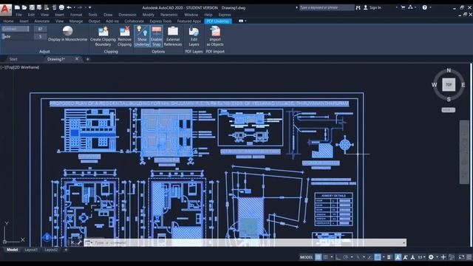Click the viewport label Top 2D Wireframe
The width and height of the screenshot is (473, 266).
[x=20, y=67]
